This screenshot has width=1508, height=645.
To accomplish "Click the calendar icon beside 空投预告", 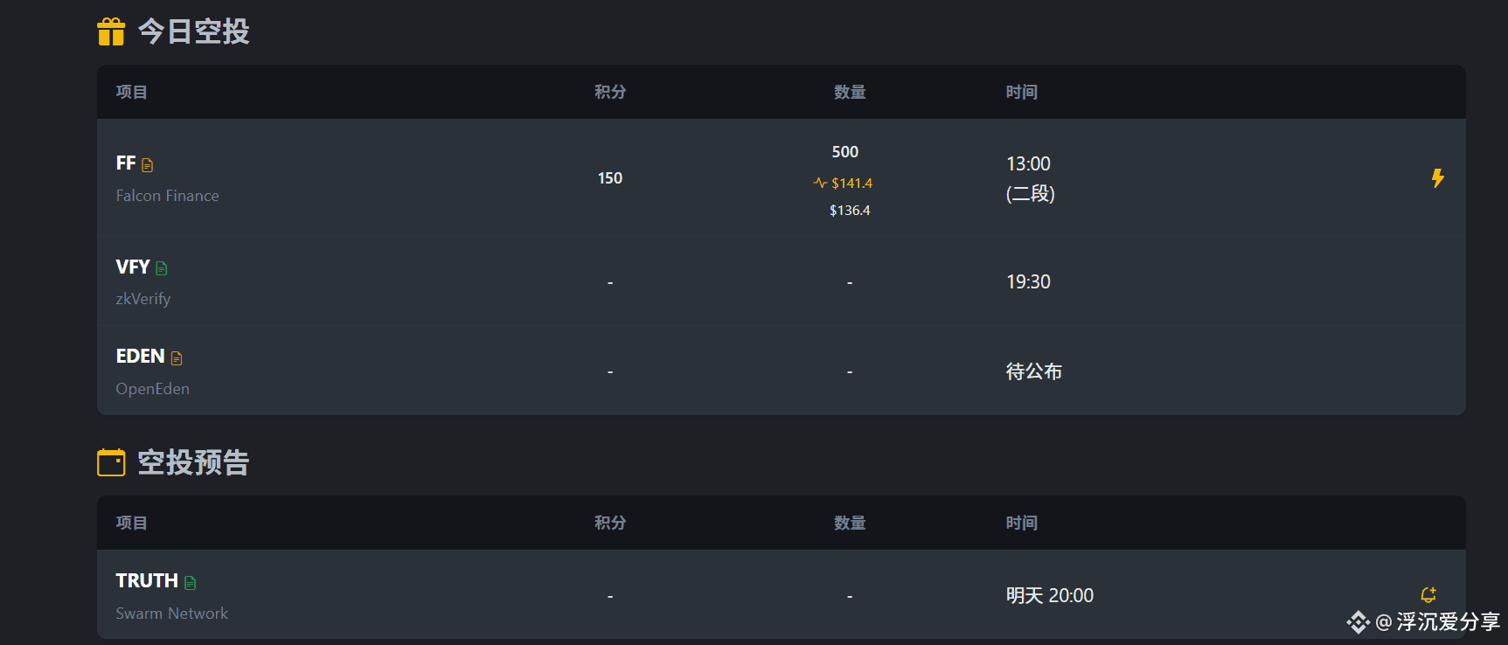I will coord(111,462).
